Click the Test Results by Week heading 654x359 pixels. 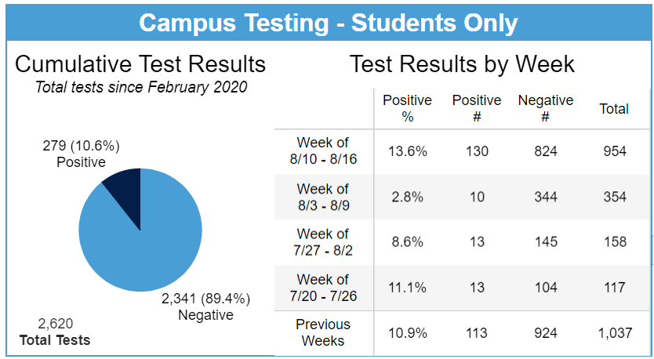click(x=462, y=63)
